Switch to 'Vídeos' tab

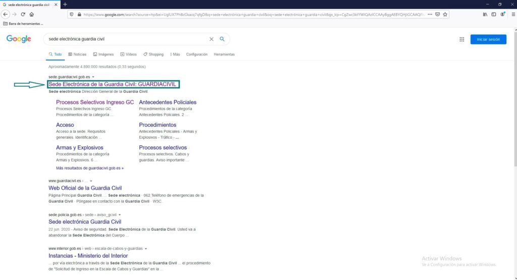click(128, 54)
